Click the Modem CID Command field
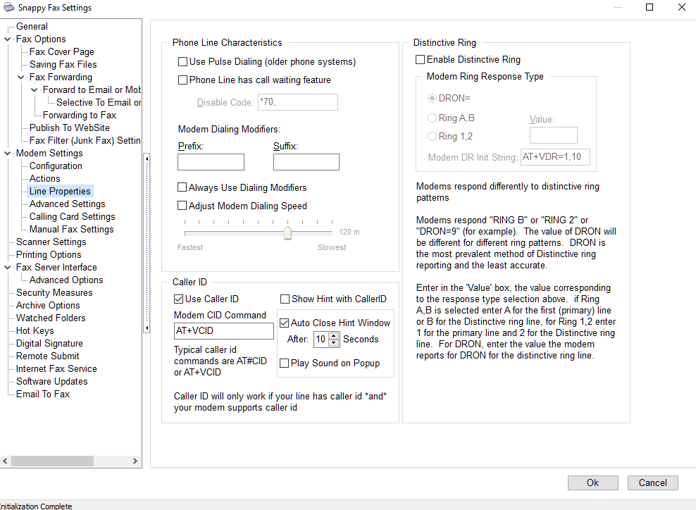 [x=224, y=330]
